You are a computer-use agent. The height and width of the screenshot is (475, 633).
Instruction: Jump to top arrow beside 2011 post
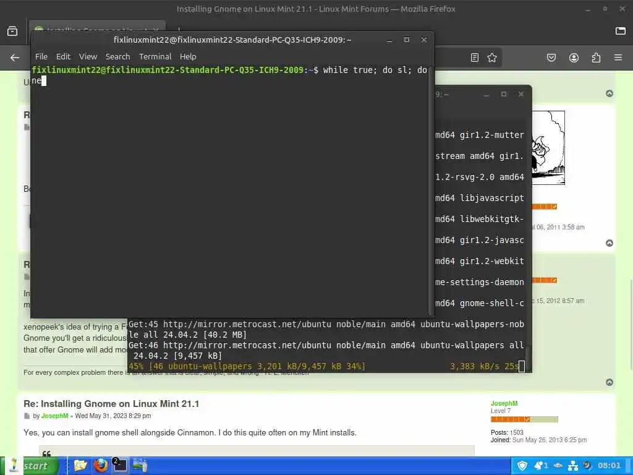(610, 243)
